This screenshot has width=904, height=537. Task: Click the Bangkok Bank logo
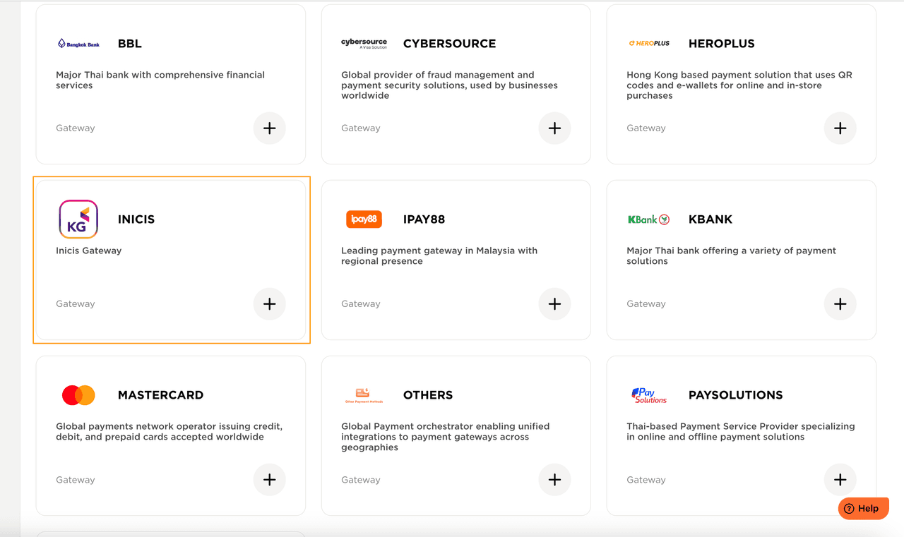pos(78,44)
